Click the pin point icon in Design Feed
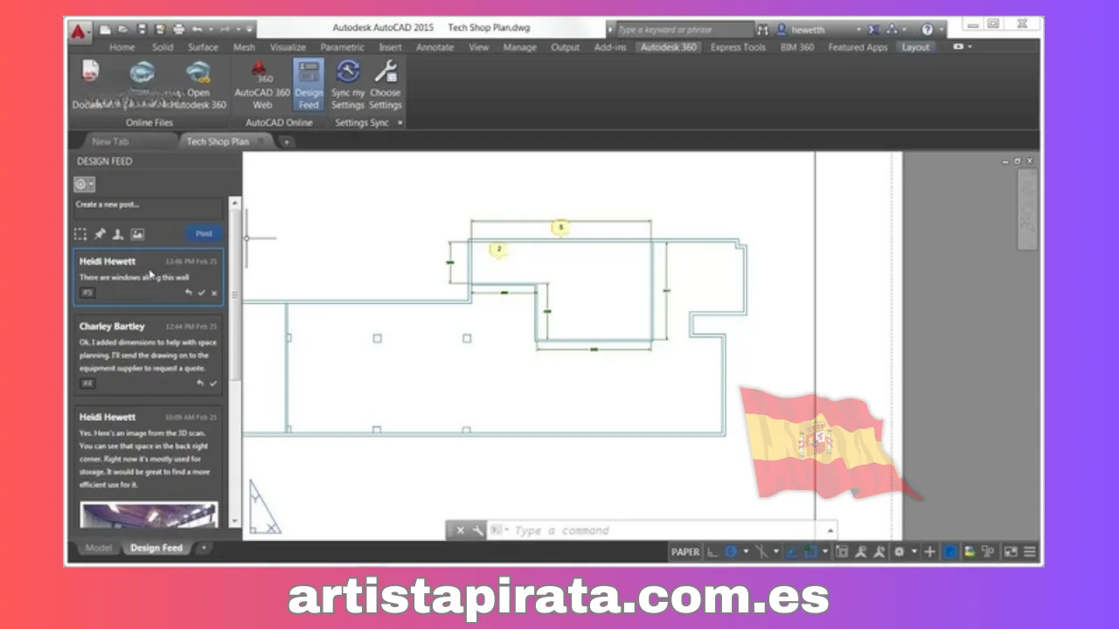This screenshot has height=629, width=1119. click(x=100, y=234)
